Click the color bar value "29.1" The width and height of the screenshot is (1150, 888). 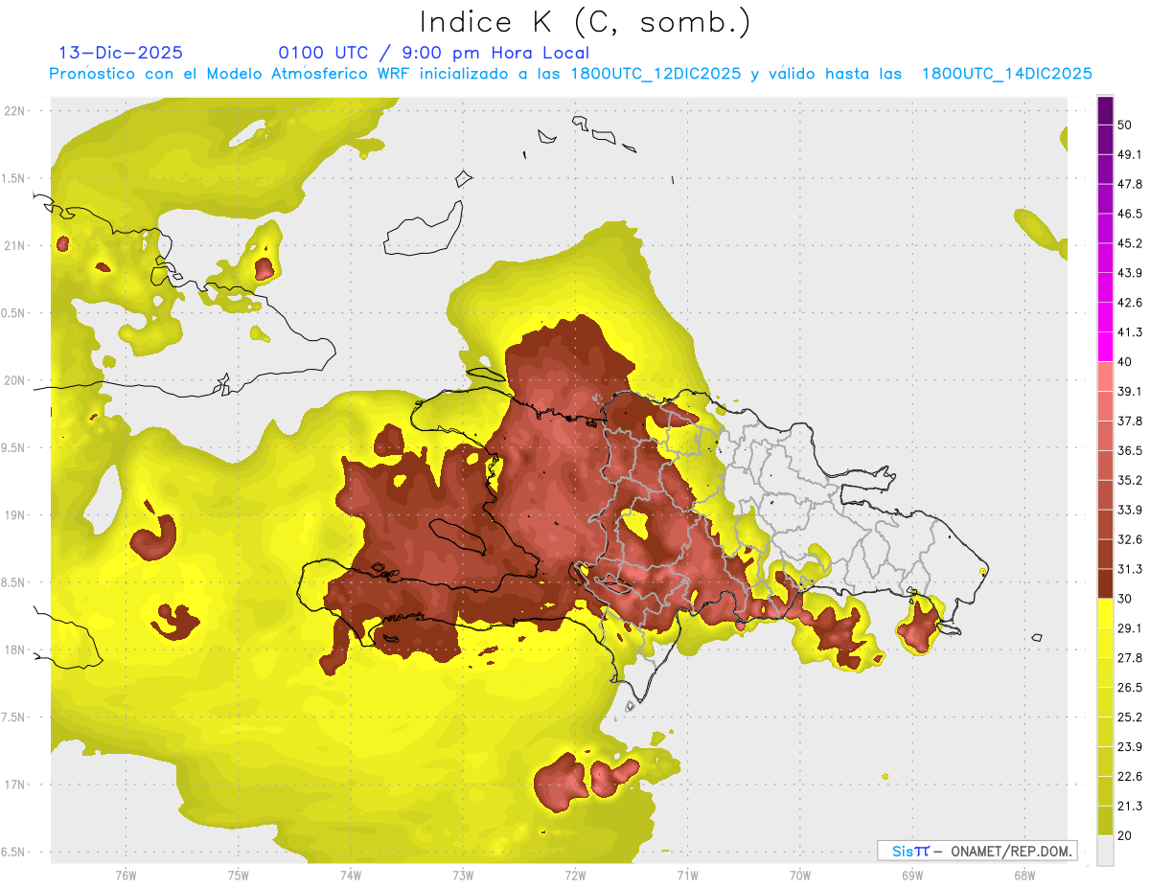pos(1130,628)
